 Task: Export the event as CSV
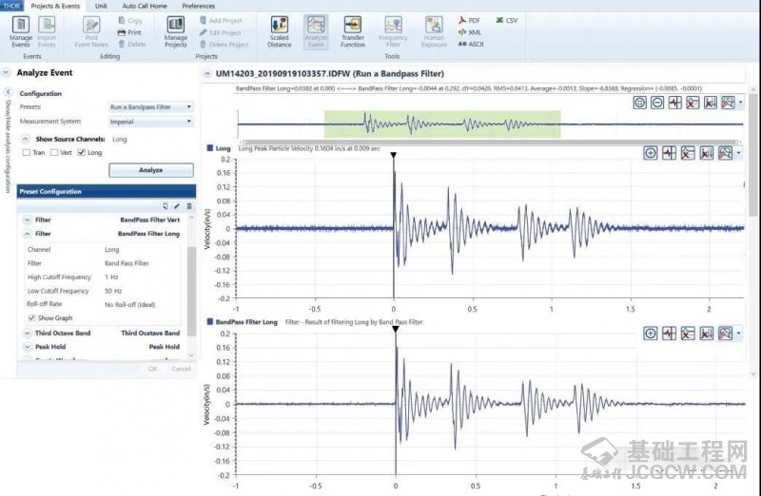coord(506,20)
